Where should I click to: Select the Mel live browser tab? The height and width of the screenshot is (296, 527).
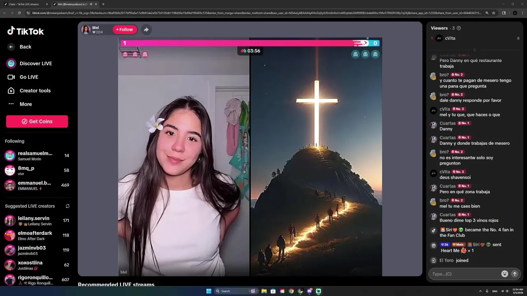pyautogui.click(x=74, y=4)
